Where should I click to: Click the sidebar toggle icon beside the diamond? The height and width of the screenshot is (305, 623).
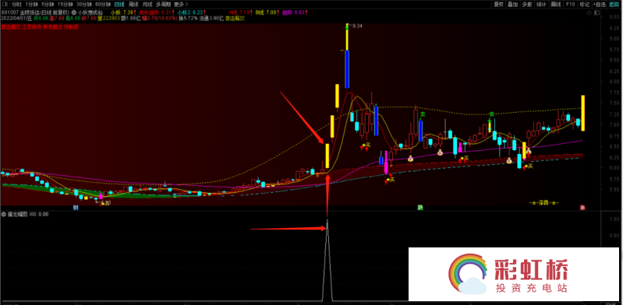pos(596,12)
